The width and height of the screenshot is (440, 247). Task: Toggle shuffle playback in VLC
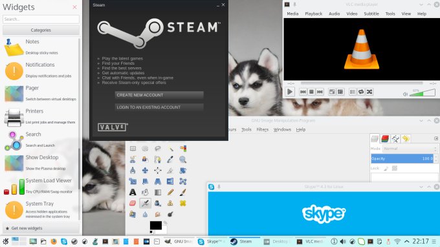click(369, 92)
